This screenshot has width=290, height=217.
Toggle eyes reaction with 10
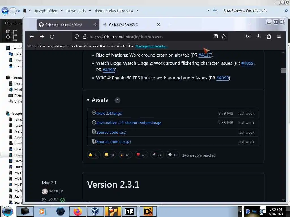[x=173, y=155]
